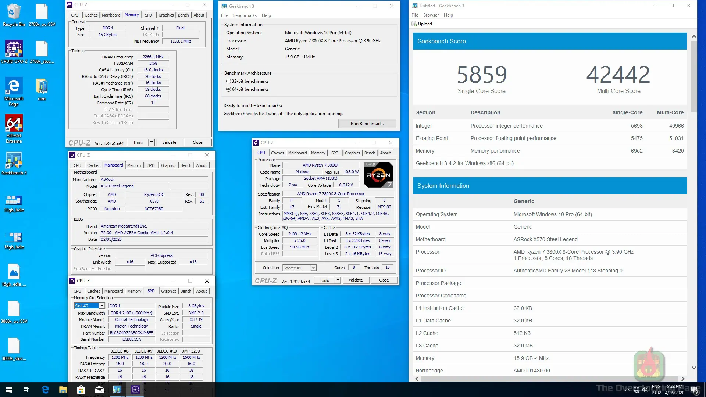The image size is (706, 397).
Task: Click the Geekbench results vertical scrollbar thumb
Action: click(x=694, y=76)
